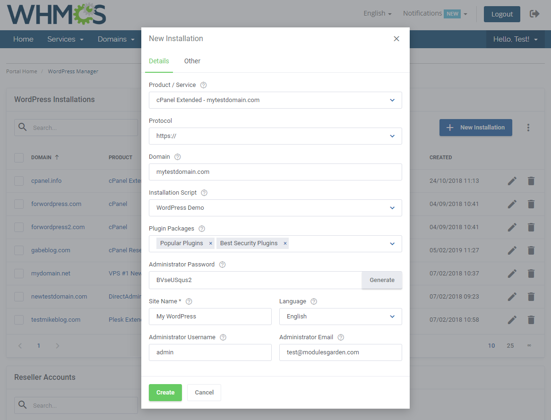Viewport: 551px width, 420px height.
Task: Click the edit pencil icon for cpanel.info
Action: point(512,180)
